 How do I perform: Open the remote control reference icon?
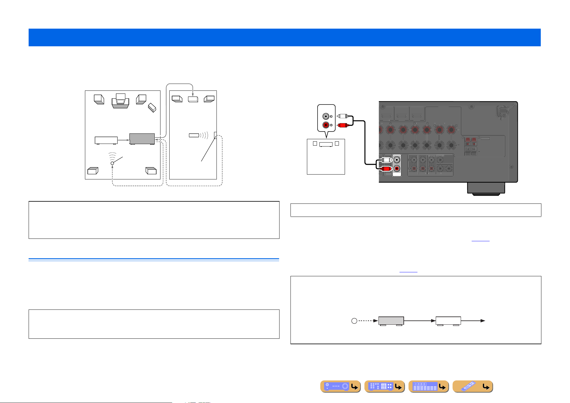point(473,387)
